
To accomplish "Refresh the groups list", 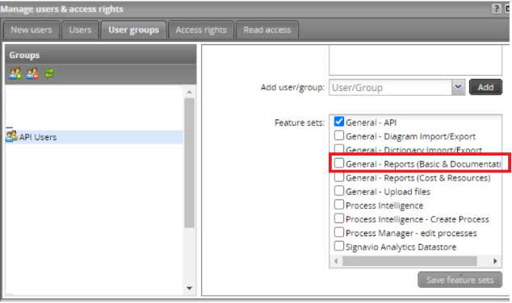I will [49, 73].
